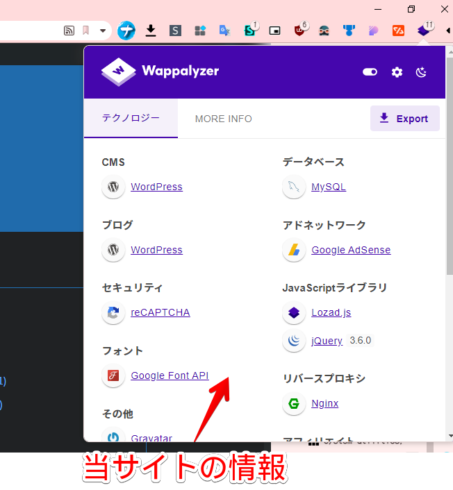This screenshot has height=490, width=453.
Task: Open the WordPress link under ブログ
Action: 156,250
